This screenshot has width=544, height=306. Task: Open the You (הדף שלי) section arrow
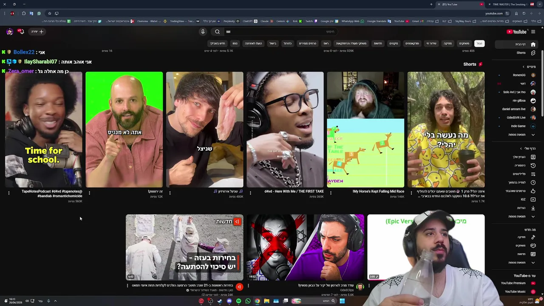(521, 148)
